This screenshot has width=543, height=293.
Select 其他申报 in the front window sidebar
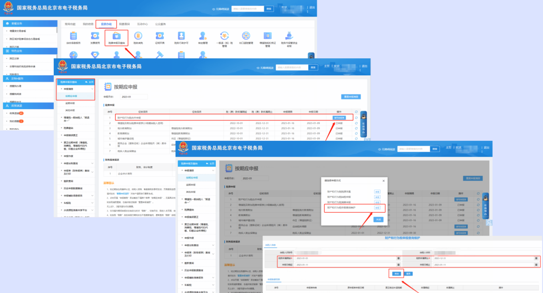pyautogui.click(x=191, y=192)
